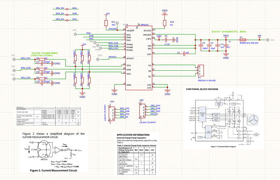The height and width of the screenshot is (180, 280).
Task: Select connector CN1 symbol
Action: (112, 113)
